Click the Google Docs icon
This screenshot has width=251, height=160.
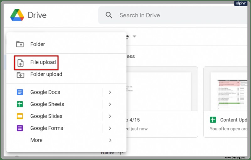[x=20, y=92]
